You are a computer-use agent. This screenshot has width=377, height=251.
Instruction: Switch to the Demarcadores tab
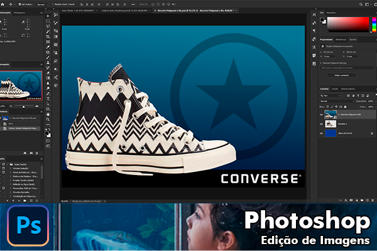pyautogui.click(x=348, y=89)
